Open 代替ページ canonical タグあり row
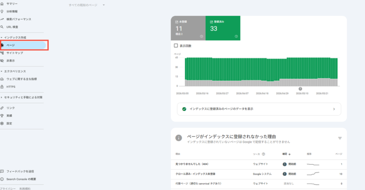Viewport: 365px width, 190px height. click(259, 184)
